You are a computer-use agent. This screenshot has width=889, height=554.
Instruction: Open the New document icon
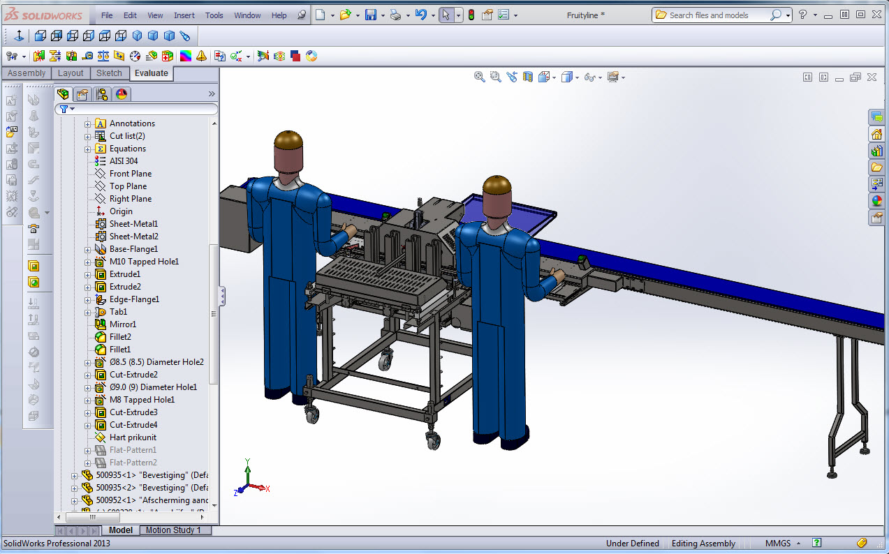[x=321, y=15]
